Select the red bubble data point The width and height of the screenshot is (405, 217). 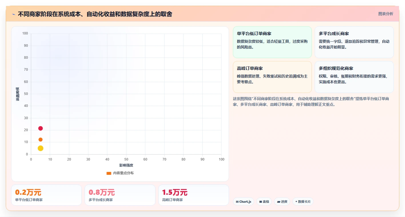41,128
